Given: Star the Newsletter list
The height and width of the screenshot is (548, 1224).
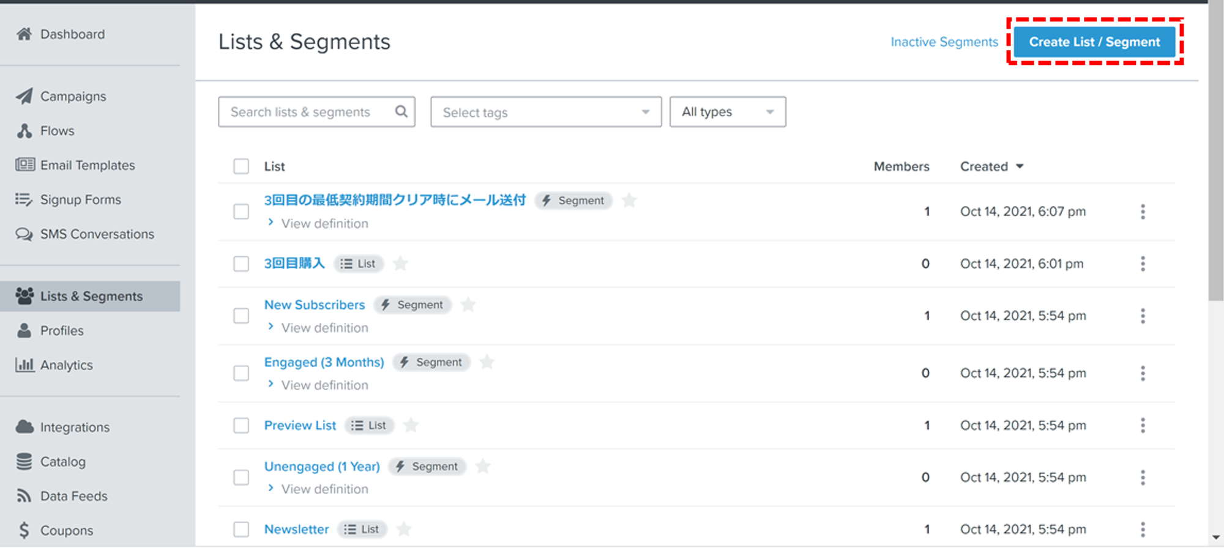Looking at the screenshot, I should pyautogui.click(x=404, y=529).
